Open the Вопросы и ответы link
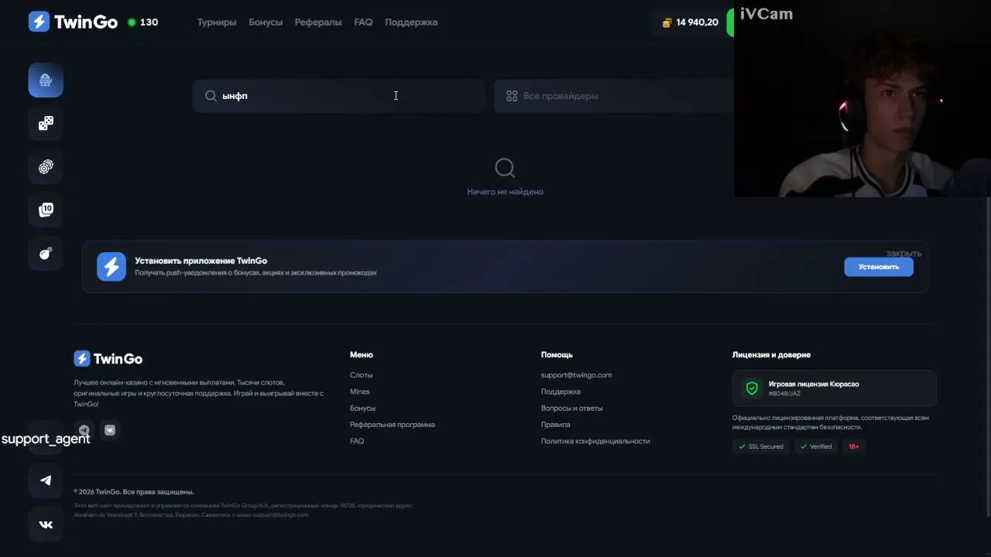This screenshot has width=991, height=557. [x=571, y=408]
